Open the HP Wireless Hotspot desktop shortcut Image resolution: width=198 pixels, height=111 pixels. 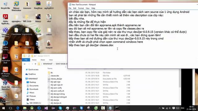(x=5, y=72)
